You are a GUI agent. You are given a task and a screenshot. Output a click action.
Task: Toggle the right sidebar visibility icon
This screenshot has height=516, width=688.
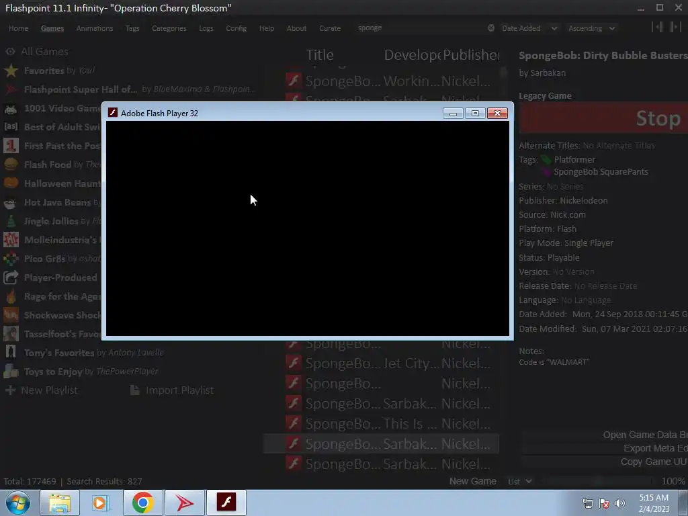(x=675, y=27)
